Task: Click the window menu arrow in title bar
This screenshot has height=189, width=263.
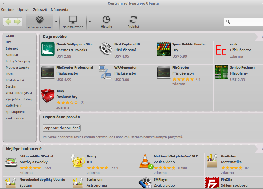Action: point(3,3)
